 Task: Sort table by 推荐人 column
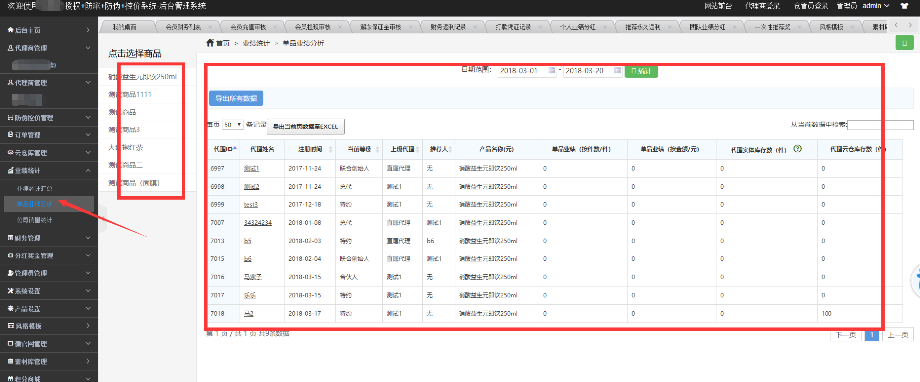[x=439, y=149]
